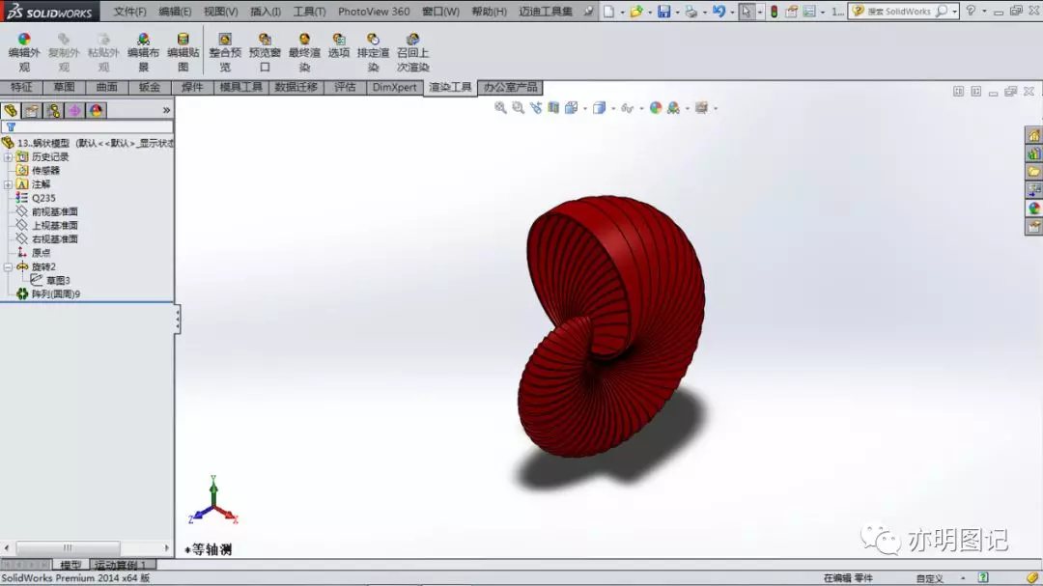Image resolution: width=1043 pixels, height=586 pixels.
Task: Click the Select cursor tool icon
Action: pos(747,12)
